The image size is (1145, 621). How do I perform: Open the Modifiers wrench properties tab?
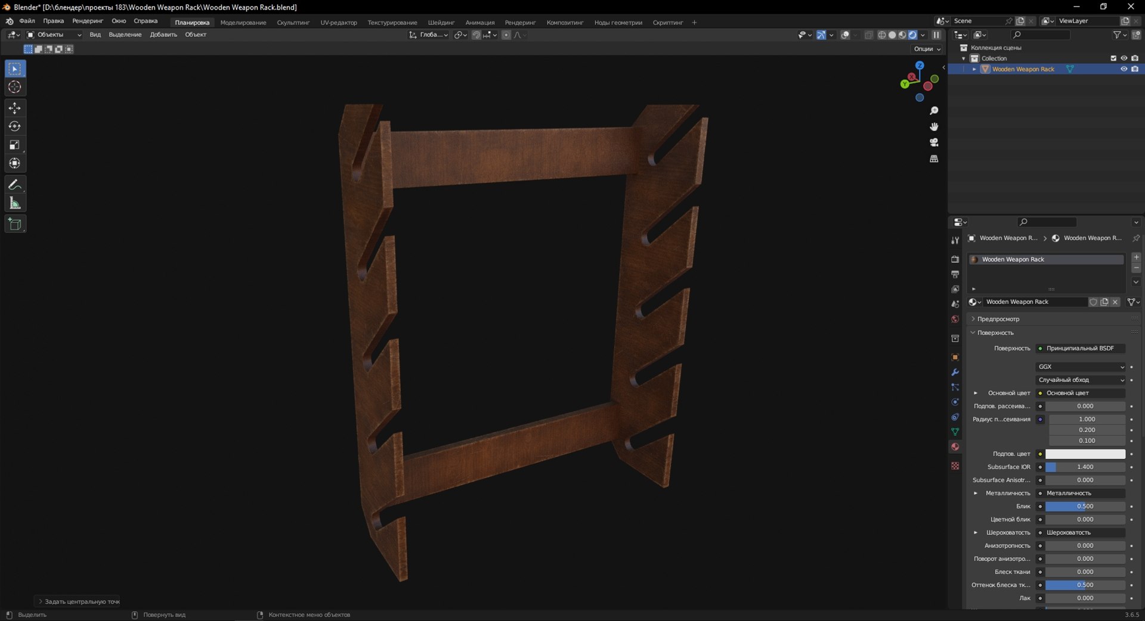click(955, 372)
